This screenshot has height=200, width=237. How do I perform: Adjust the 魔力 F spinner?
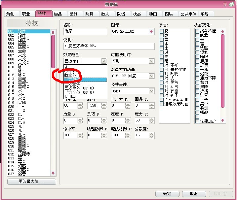(151, 120)
